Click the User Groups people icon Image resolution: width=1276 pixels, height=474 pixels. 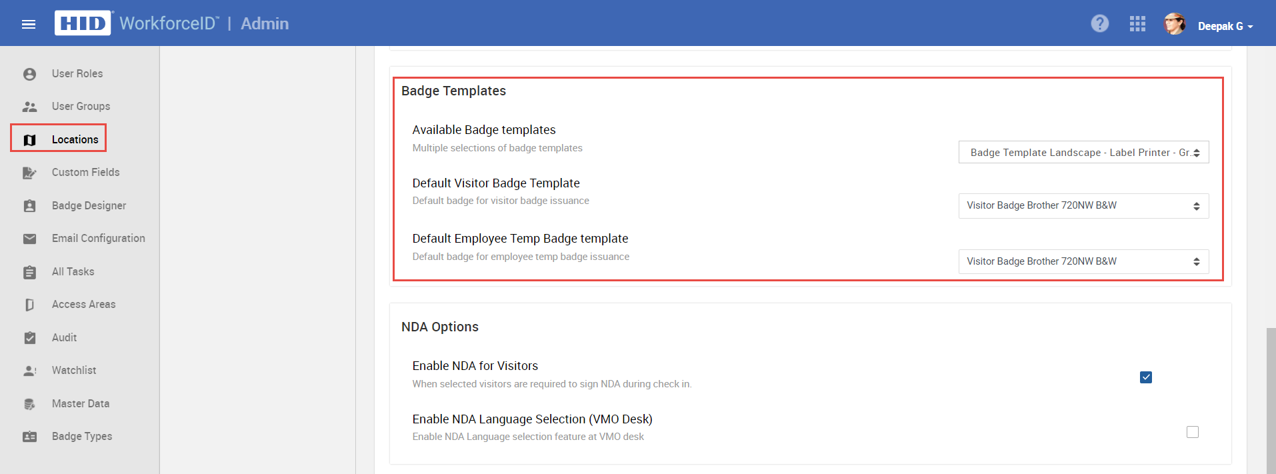[29, 107]
